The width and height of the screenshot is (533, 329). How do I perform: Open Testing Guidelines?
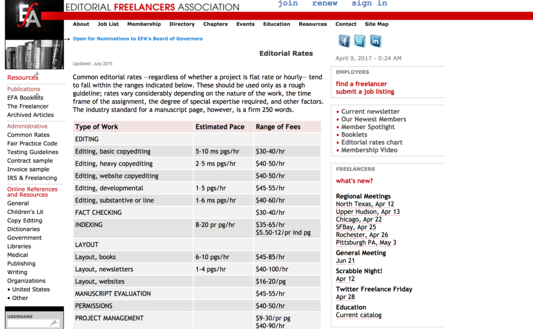click(33, 152)
